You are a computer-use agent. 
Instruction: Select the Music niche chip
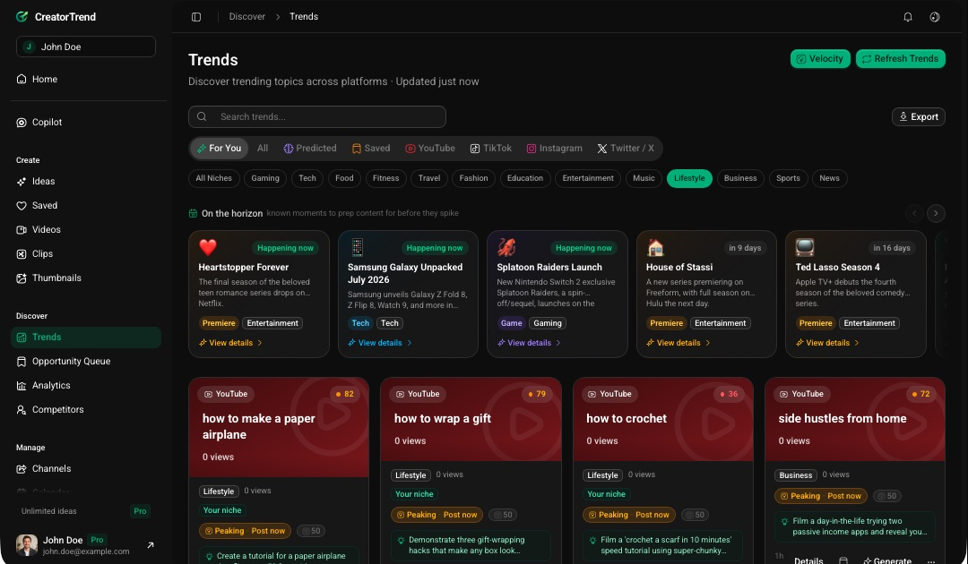pos(644,178)
